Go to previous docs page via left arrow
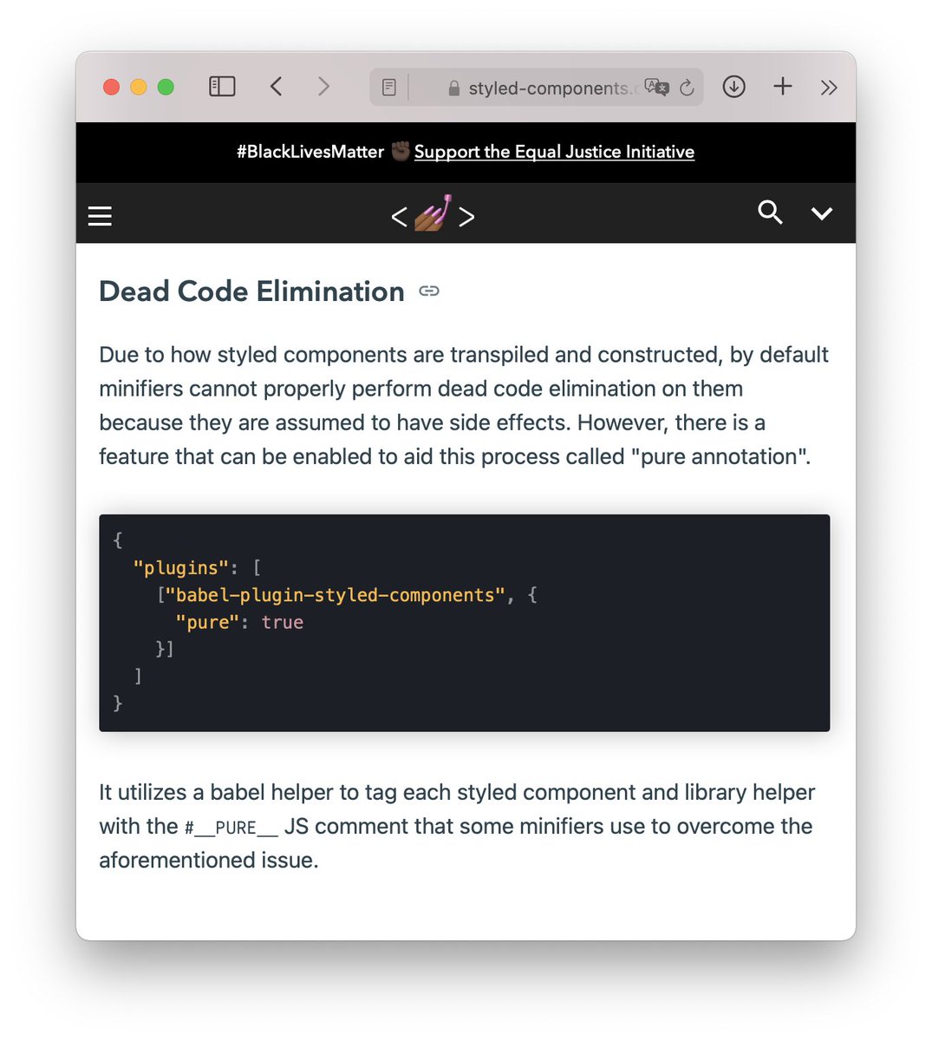 [x=399, y=216]
